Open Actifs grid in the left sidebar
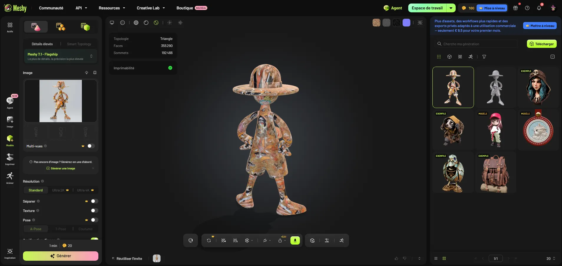The image size is (562, 266). (x=10, y=27)
